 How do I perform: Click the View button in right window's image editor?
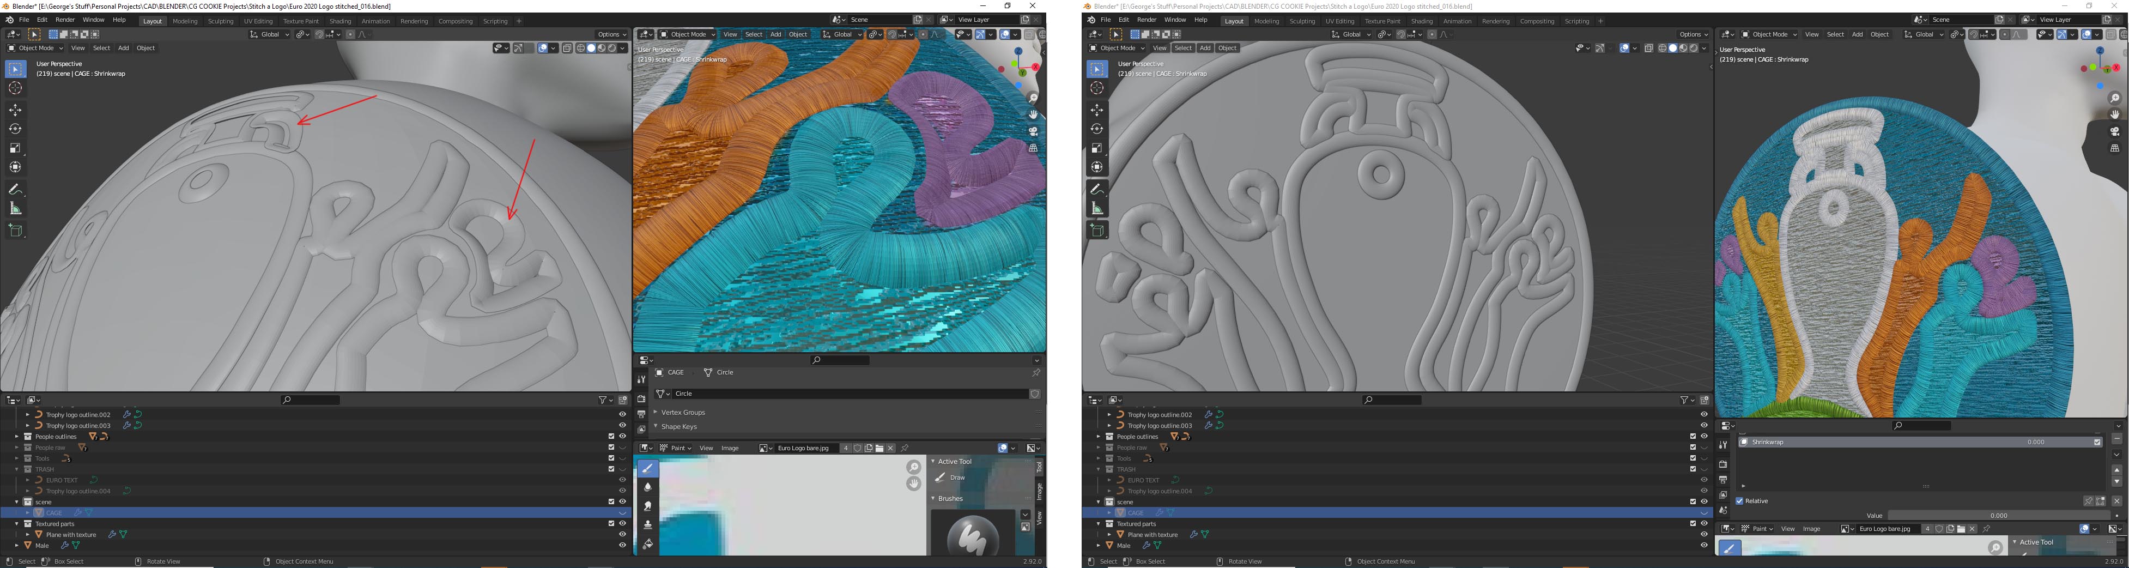pyautogui.click(x=1788, y=529)
